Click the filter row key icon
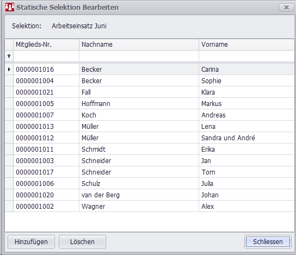This screenshot has width=296, height=255. coord(9,56)
